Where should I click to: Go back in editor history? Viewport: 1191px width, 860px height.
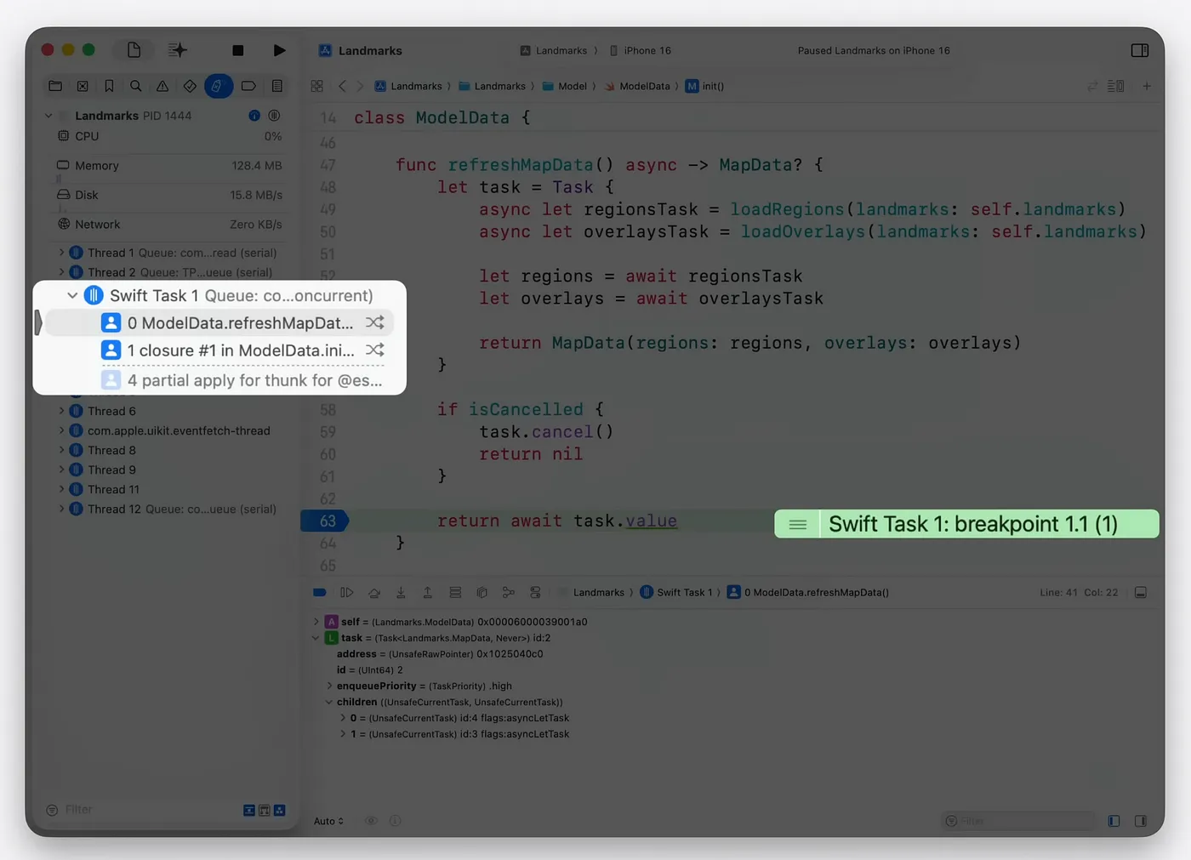point(342,86)
